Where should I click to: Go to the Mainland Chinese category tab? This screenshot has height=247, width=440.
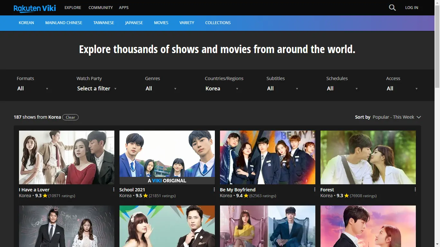64,23
